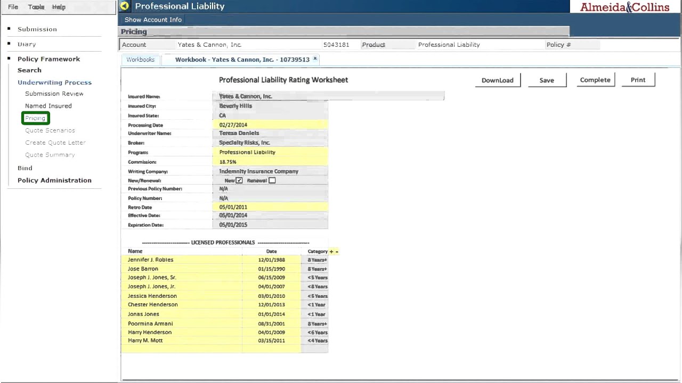Click the Almeida & Collins logo
682x383 pixels.
click(624, 7)
